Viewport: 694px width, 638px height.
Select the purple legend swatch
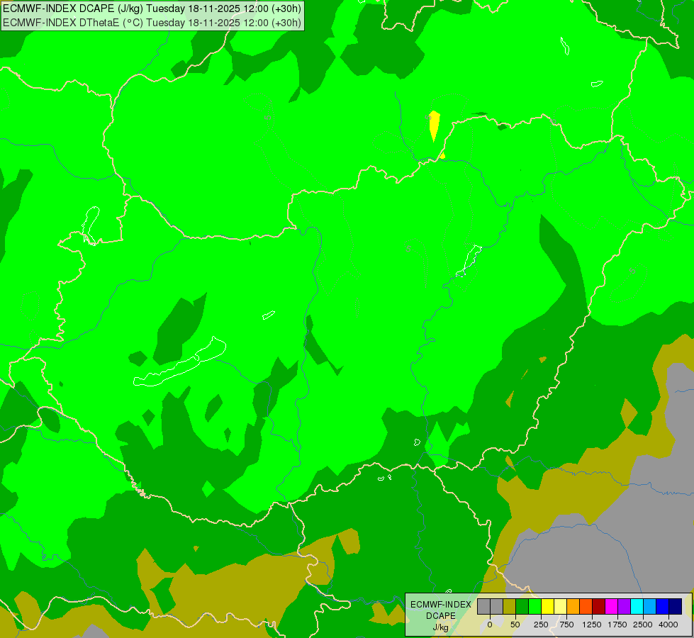click(624, 606)
